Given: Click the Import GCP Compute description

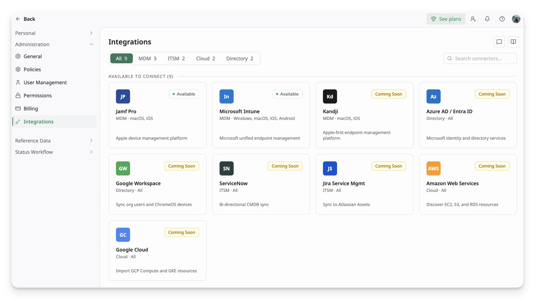Looking at the screenshot, I should coord(156,271).
